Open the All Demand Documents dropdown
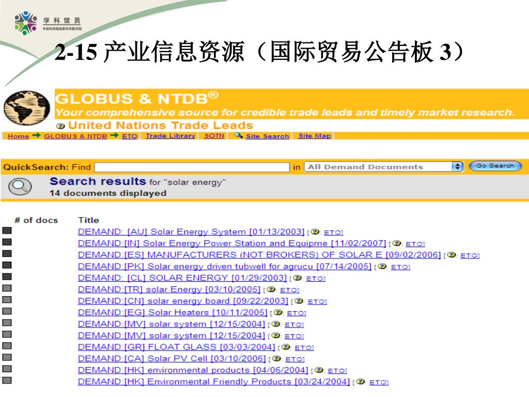Viewport: 529px width, 397px height. 383,167
